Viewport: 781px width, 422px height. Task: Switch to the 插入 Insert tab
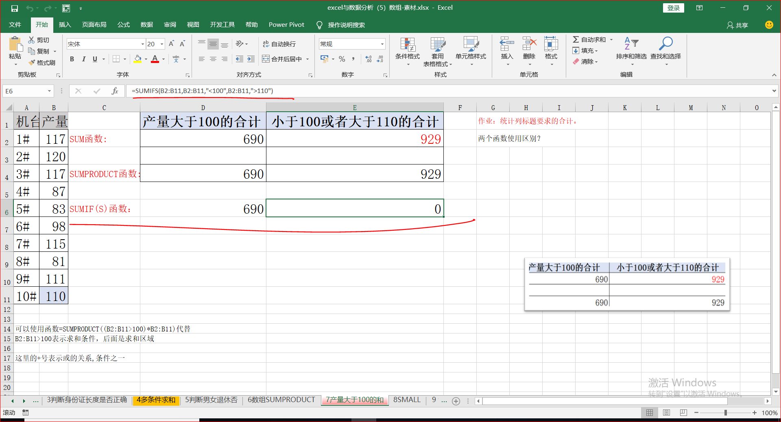tap(65, 25)
